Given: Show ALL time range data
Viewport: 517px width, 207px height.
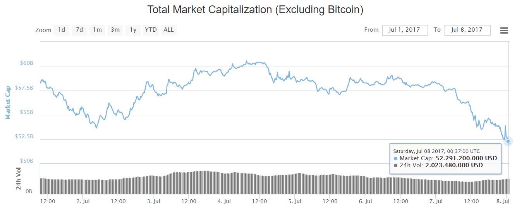Looking at the screenshot, I should (x=168, y=30).
